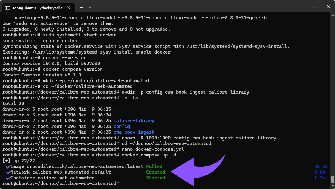Click the green Started status text
This screenshot has width=335, height=189.
click(155, 178)
